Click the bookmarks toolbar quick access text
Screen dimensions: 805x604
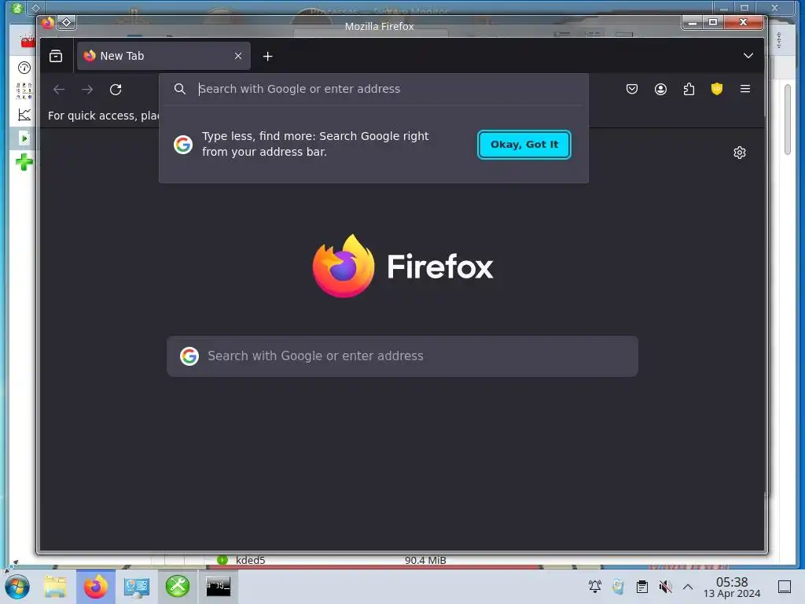point(103,116)
